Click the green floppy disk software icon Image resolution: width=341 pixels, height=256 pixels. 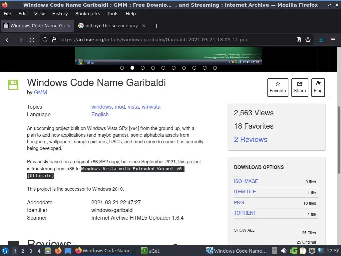click(13, 85)
